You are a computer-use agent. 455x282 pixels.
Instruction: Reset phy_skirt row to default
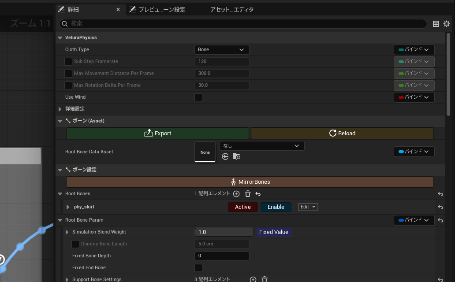click(440, 207)
